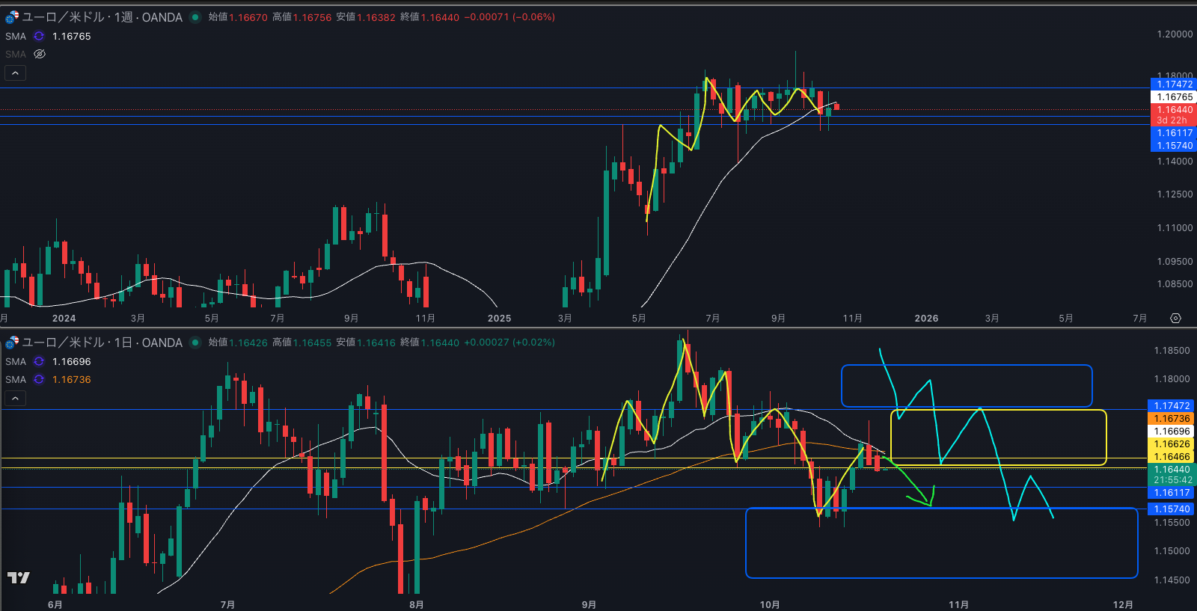Collapse the weekly chart indicator legend
The height and width of the screenshot is (611, 1197).
tap(15, 73)
